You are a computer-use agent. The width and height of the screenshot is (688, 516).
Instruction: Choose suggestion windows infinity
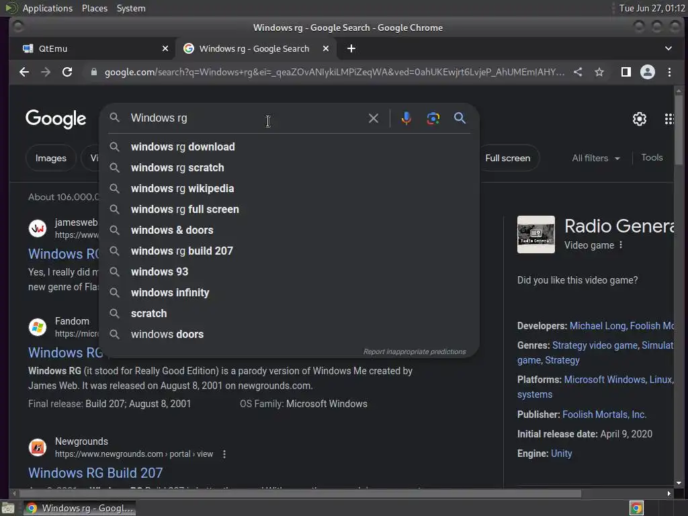[289, 293]
